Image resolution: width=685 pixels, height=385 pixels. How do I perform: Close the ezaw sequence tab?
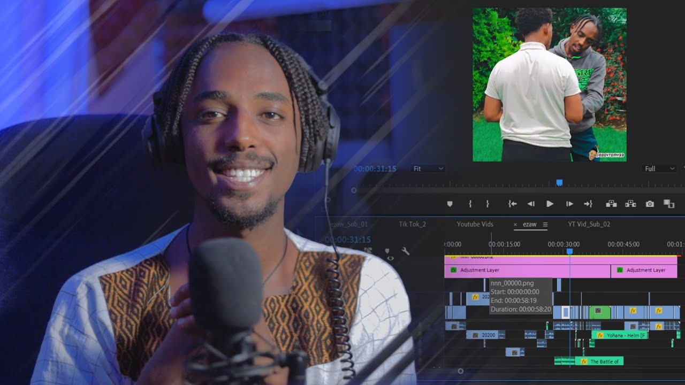(x=516, y=225)
